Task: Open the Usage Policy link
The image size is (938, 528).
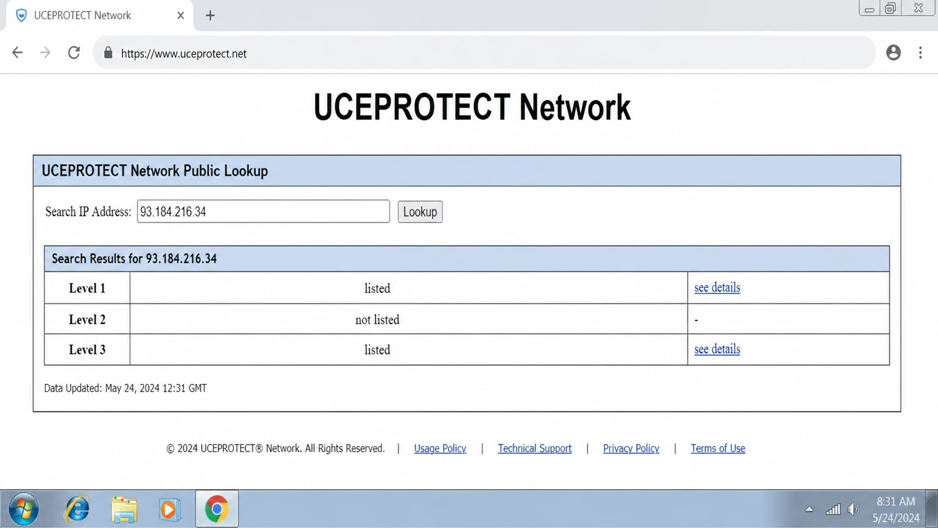Action: coord(440,448)
